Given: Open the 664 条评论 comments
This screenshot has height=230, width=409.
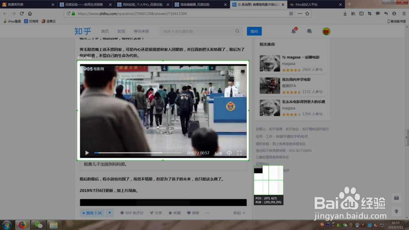Looking at the screenshot, I should pos(132,213).
